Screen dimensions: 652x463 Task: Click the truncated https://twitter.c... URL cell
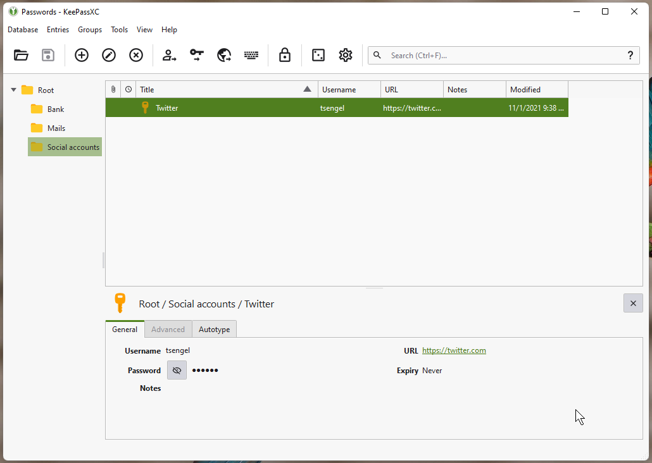pyautogui.click(x=412, y=108)
